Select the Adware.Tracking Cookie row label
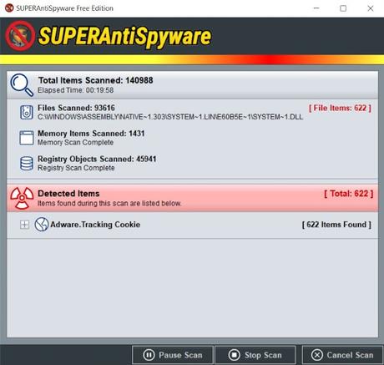The height and width of the screenshot is (365, 384). [95, 225]
